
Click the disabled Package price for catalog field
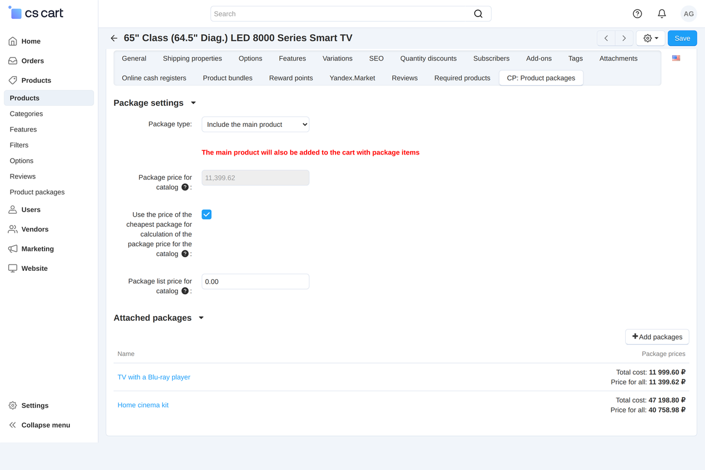pyautogui.click(x=256, y=178)
